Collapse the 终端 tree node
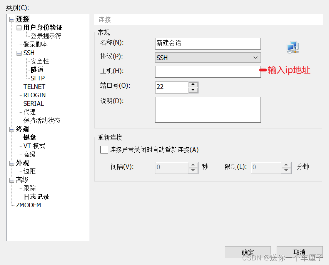Viewport: 329px width, 265px height. (x=12, y=129)
